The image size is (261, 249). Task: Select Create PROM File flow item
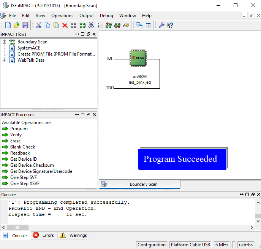coord(56,54)
